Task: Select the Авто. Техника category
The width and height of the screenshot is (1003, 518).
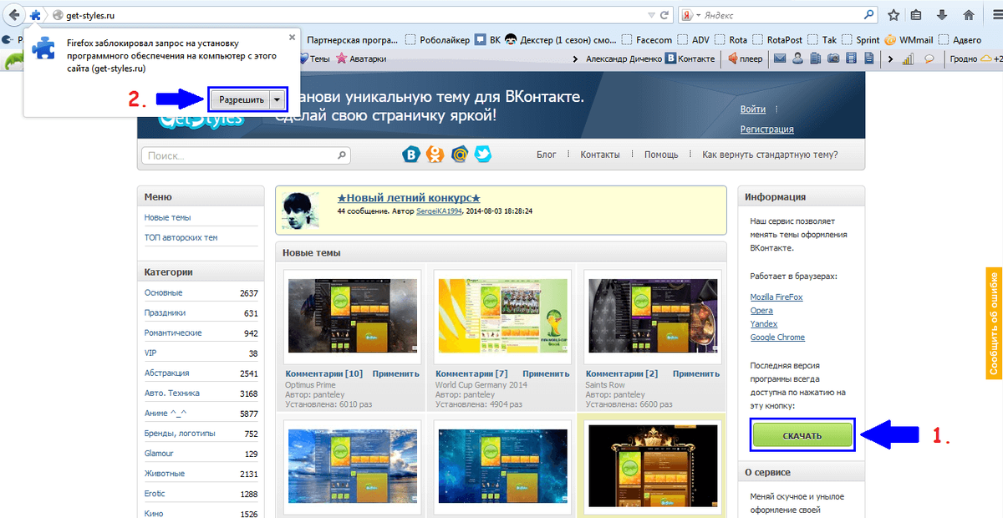Action: (172, 393)
